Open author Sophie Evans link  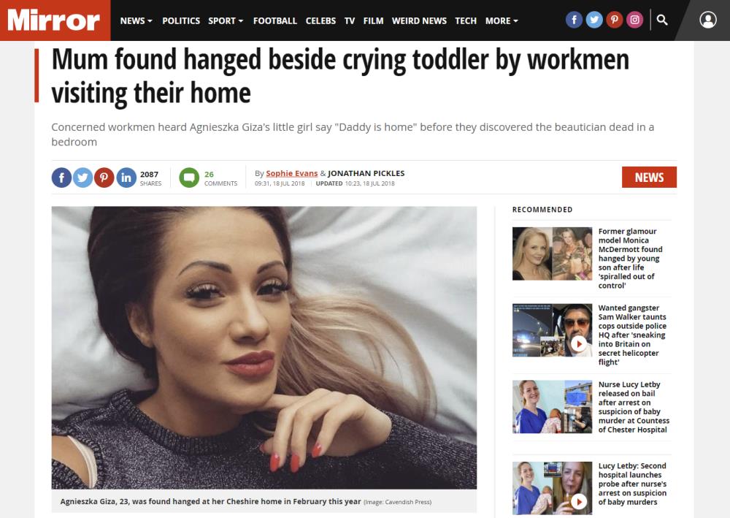[291, 173]
